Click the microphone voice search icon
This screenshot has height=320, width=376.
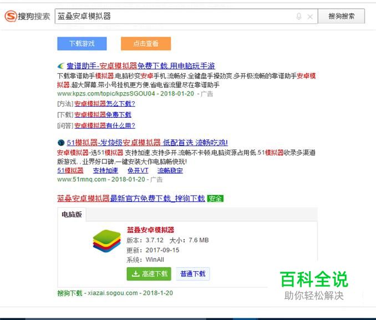pyautogui.click(x=299, y=16)
